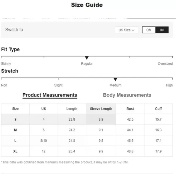Image resolution: width=176 pixels, height=176 pixels.
Task: Click the Skinny fit label
Action: [6, 64]
